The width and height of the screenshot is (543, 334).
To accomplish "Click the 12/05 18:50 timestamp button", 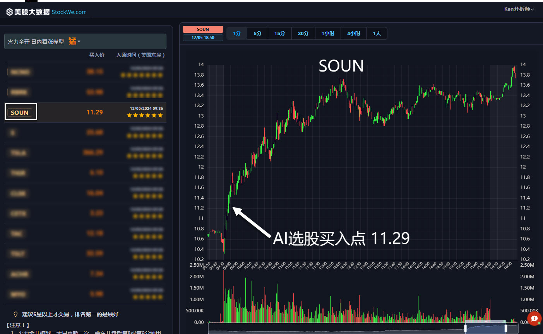I will [203, 37].
